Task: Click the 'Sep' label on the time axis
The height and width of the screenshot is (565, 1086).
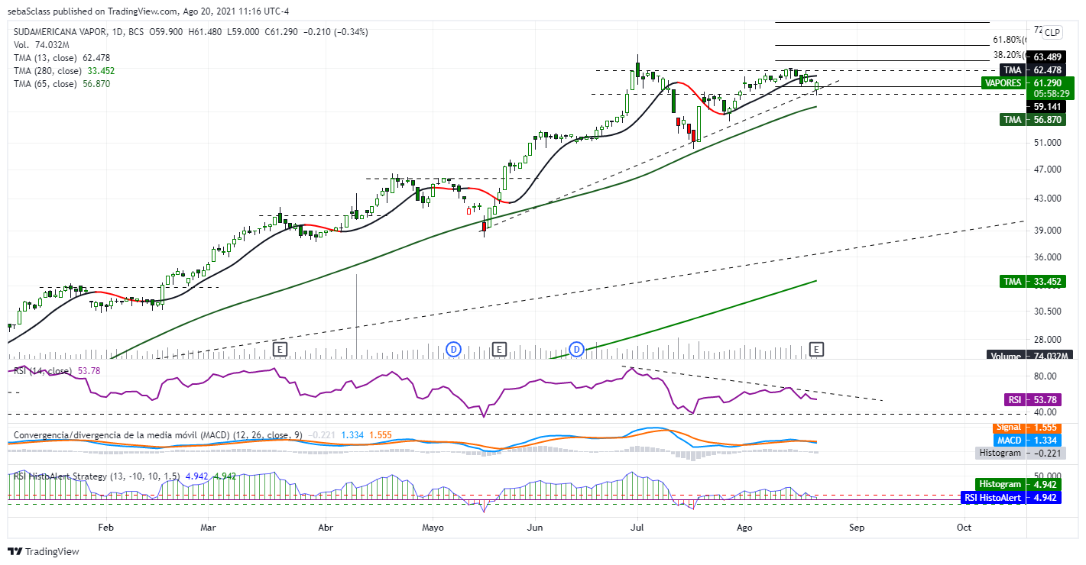Action: (x=856, y=527)
